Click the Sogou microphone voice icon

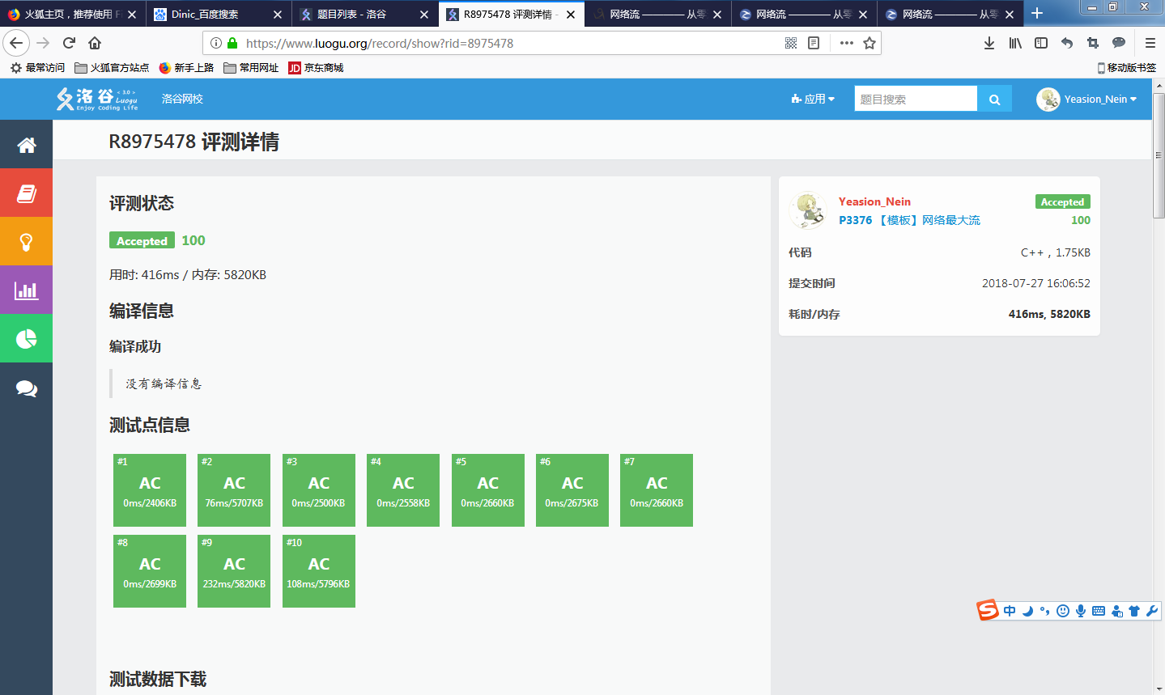pyautogui.click(x=1081, y=611)
